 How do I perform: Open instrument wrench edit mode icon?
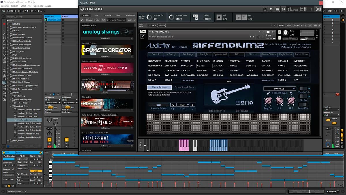(143, 32)
